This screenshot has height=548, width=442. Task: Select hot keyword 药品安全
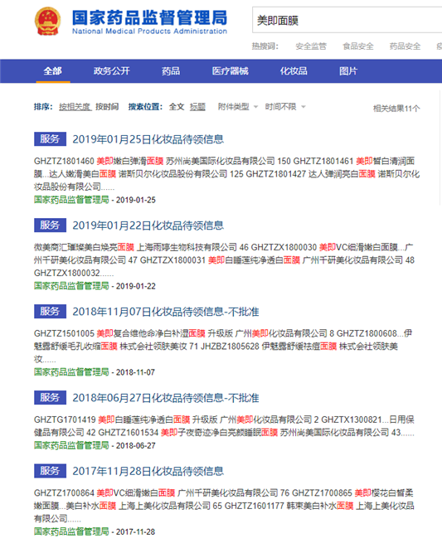click(x=405, y=46)
